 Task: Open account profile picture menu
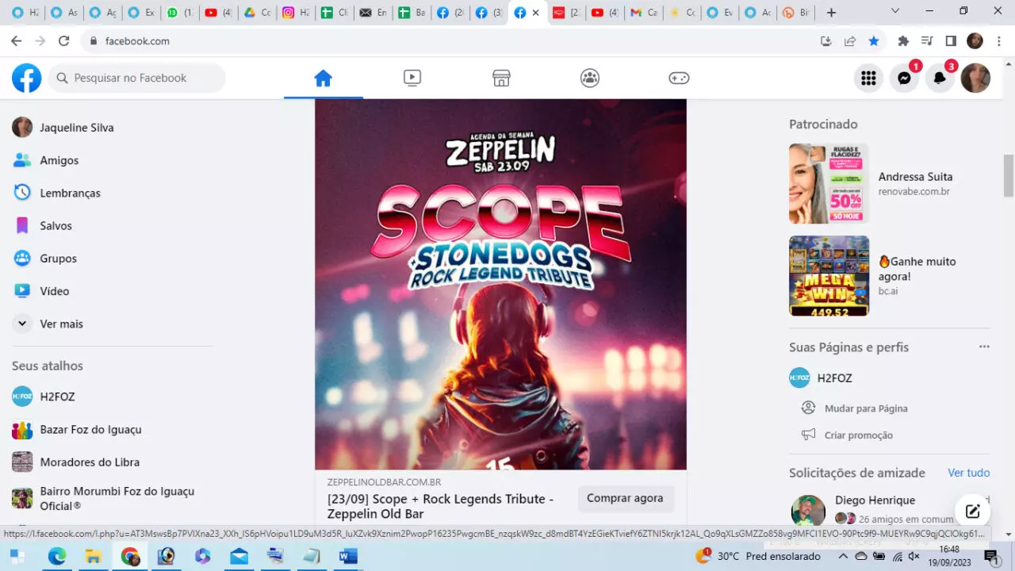tap(975, 78)
